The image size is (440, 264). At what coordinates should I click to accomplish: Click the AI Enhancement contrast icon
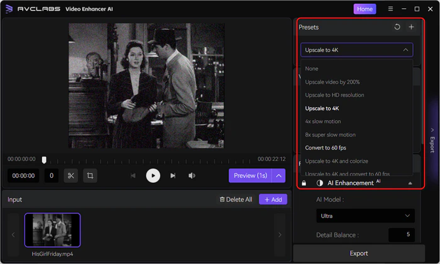[x=319, y=183]
